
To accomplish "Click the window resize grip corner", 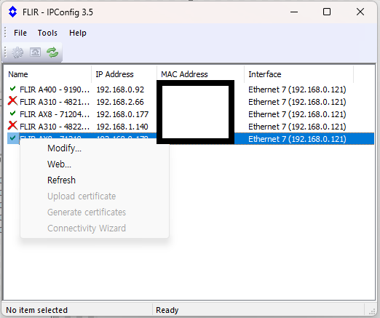I will [x=372, y=311].
